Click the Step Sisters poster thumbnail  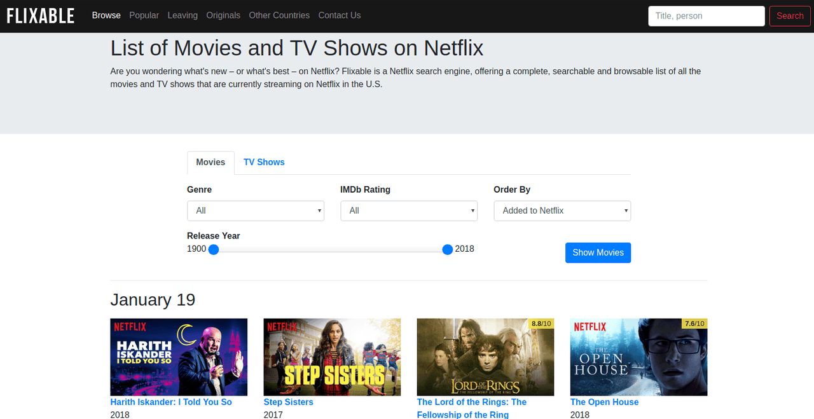(332, 357)
